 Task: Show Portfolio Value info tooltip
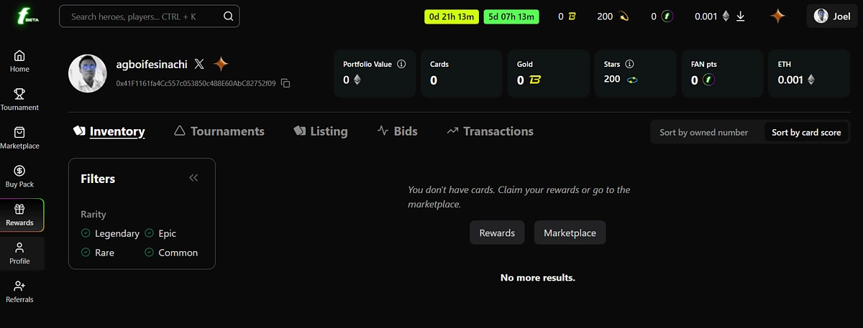[x=401, y=64]
